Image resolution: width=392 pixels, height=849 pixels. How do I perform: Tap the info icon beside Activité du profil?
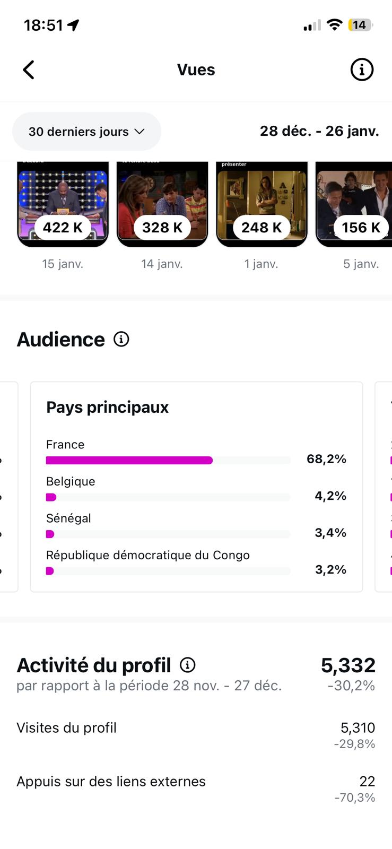click(x=188, y=665)
